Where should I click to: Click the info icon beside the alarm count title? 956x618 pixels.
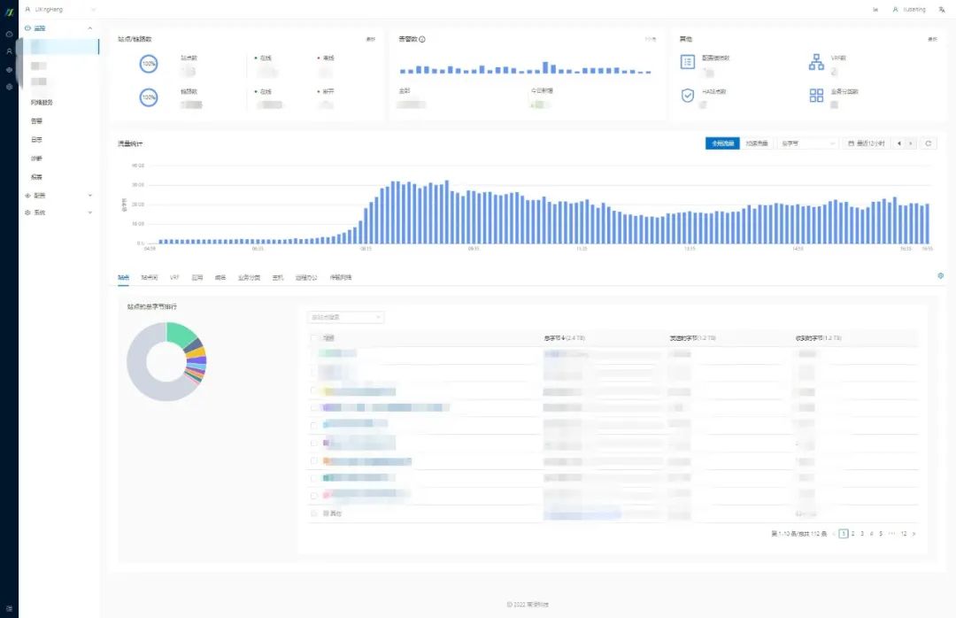422,39
